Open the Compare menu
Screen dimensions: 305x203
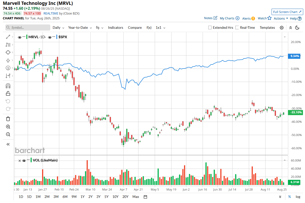coord(135,28)
